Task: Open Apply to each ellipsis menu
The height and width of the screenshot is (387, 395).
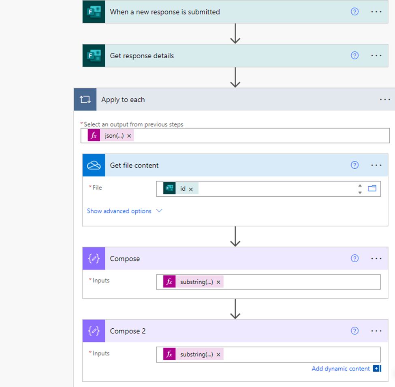Action: (x=385, y=100)
